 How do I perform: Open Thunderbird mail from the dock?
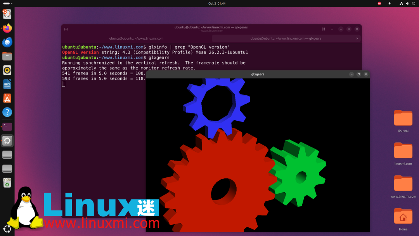[7, 42]
